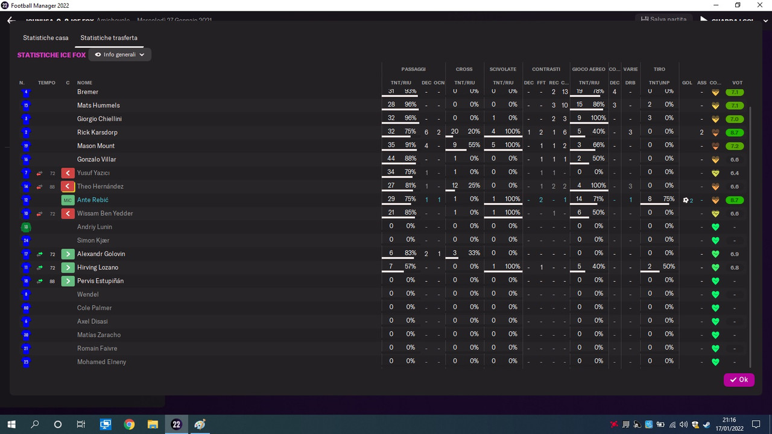772x434 pixels.
Task: Open Ante Rebić's player profile link
Action: pos(93,200)
